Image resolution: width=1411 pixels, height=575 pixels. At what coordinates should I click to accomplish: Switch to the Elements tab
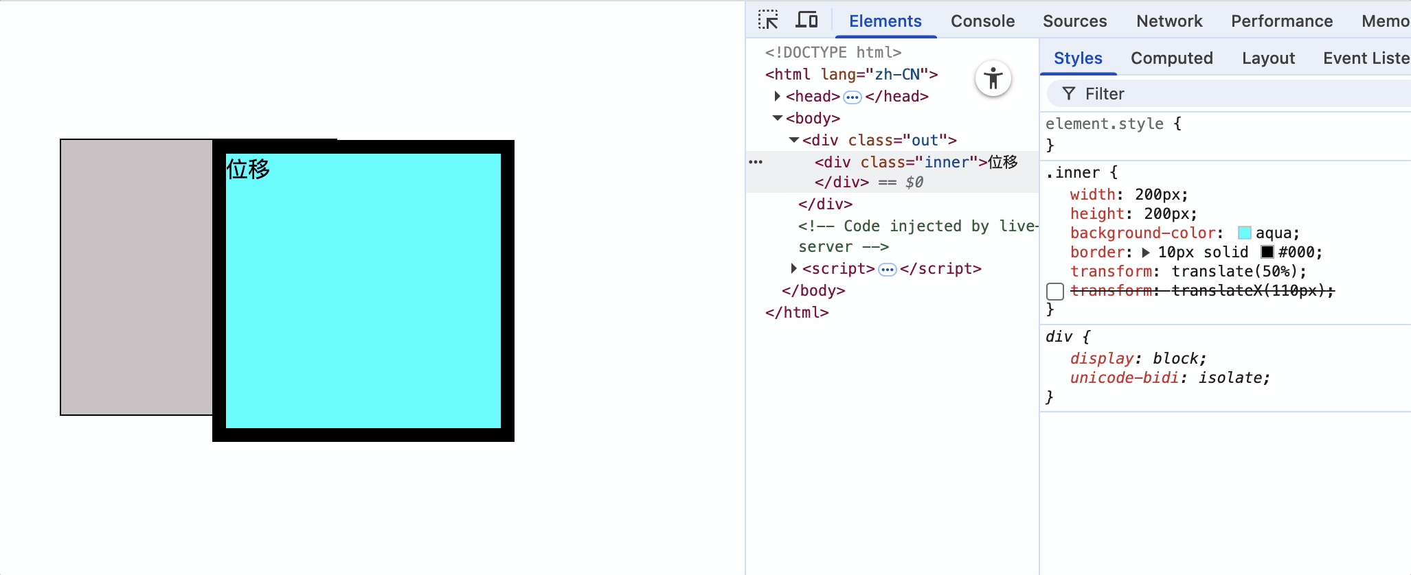[x=885, y=21]
